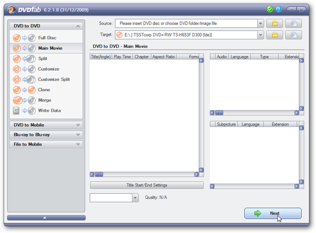The height and width of the screenshot is (233, 316).
Task: Expand the File to Mobile section
Action: point(46,144)
